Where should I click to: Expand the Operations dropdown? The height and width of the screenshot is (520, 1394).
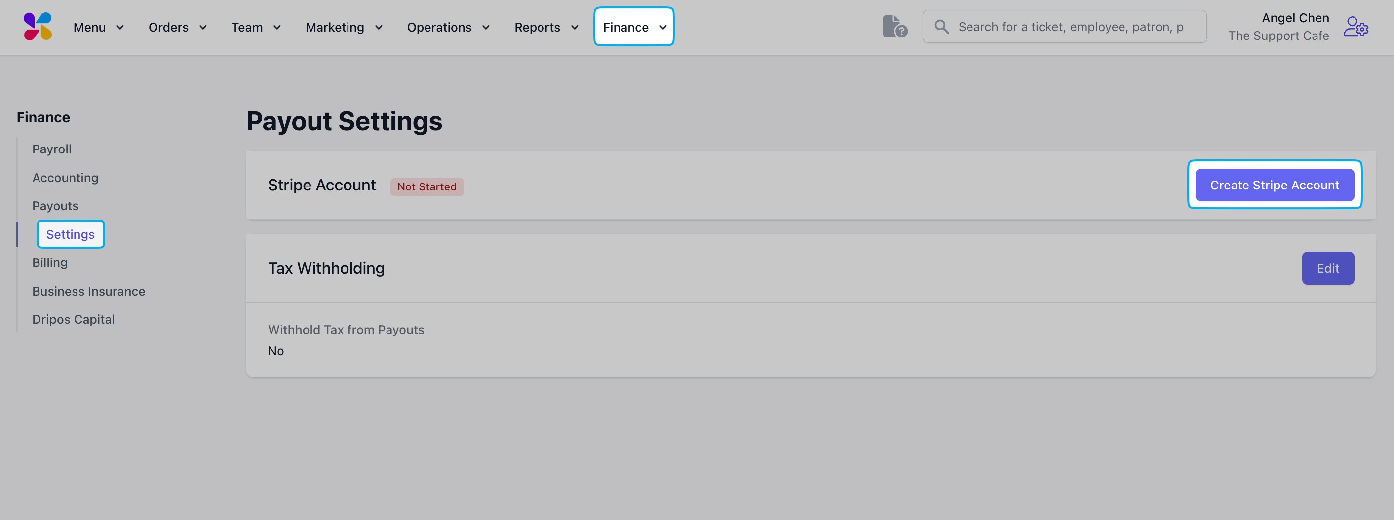pos(448,27)
